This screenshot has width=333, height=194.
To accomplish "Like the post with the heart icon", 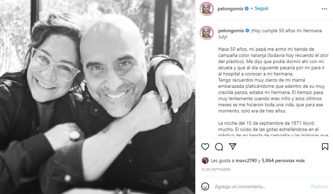I will [x=205, y=147].
